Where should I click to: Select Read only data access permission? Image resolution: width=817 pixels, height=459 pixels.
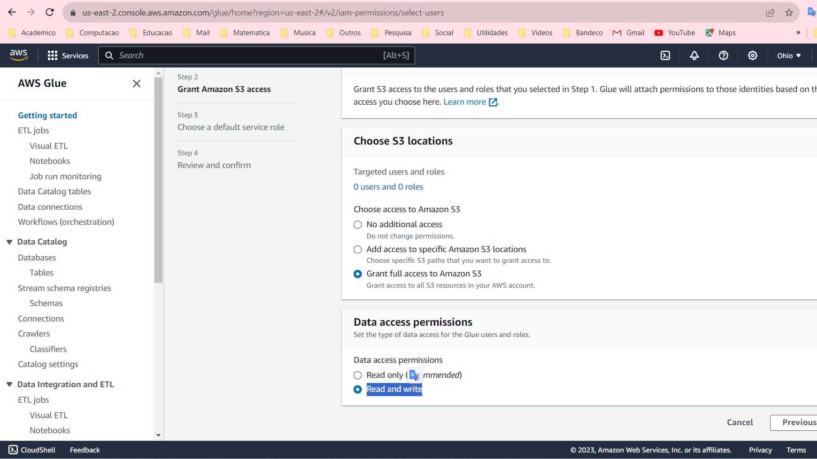click(x=358, y=375)
